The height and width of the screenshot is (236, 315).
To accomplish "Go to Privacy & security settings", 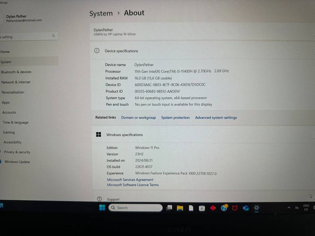I will click(x=17, y=152).
